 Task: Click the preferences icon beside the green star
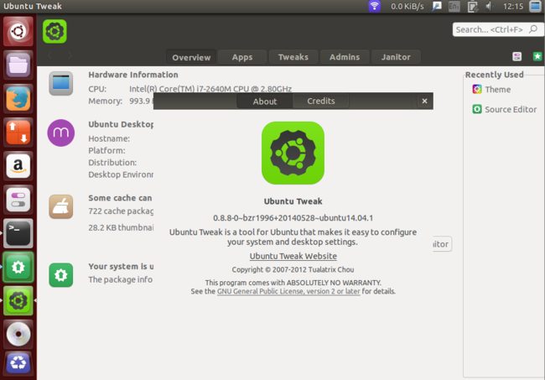pos(516,56)
